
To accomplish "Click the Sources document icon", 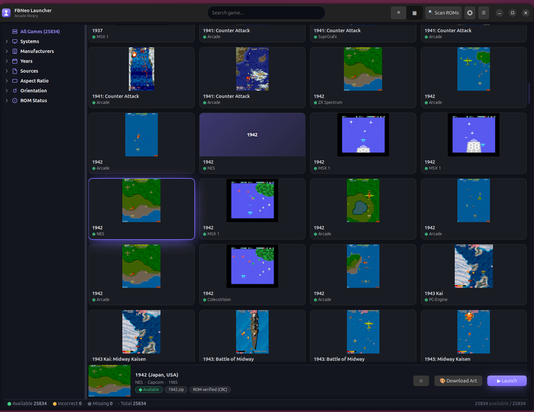I will click(x=14, y=71).
